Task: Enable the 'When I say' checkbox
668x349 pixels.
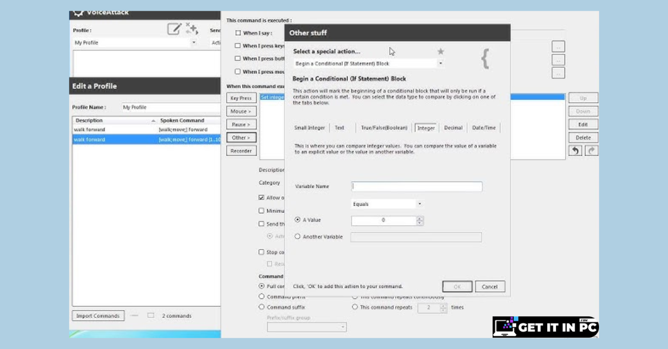Action: click(x=238, y=33)
